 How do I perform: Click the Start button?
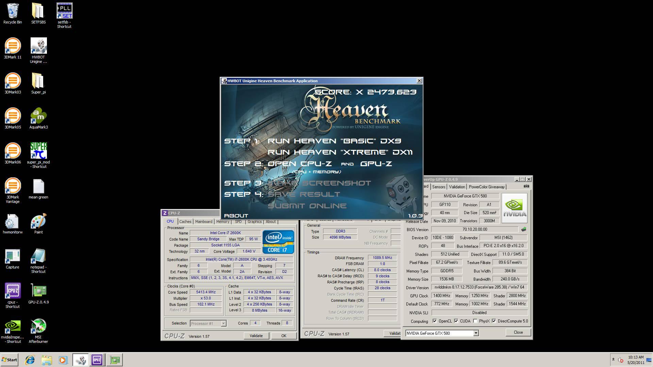click(9, 360)
